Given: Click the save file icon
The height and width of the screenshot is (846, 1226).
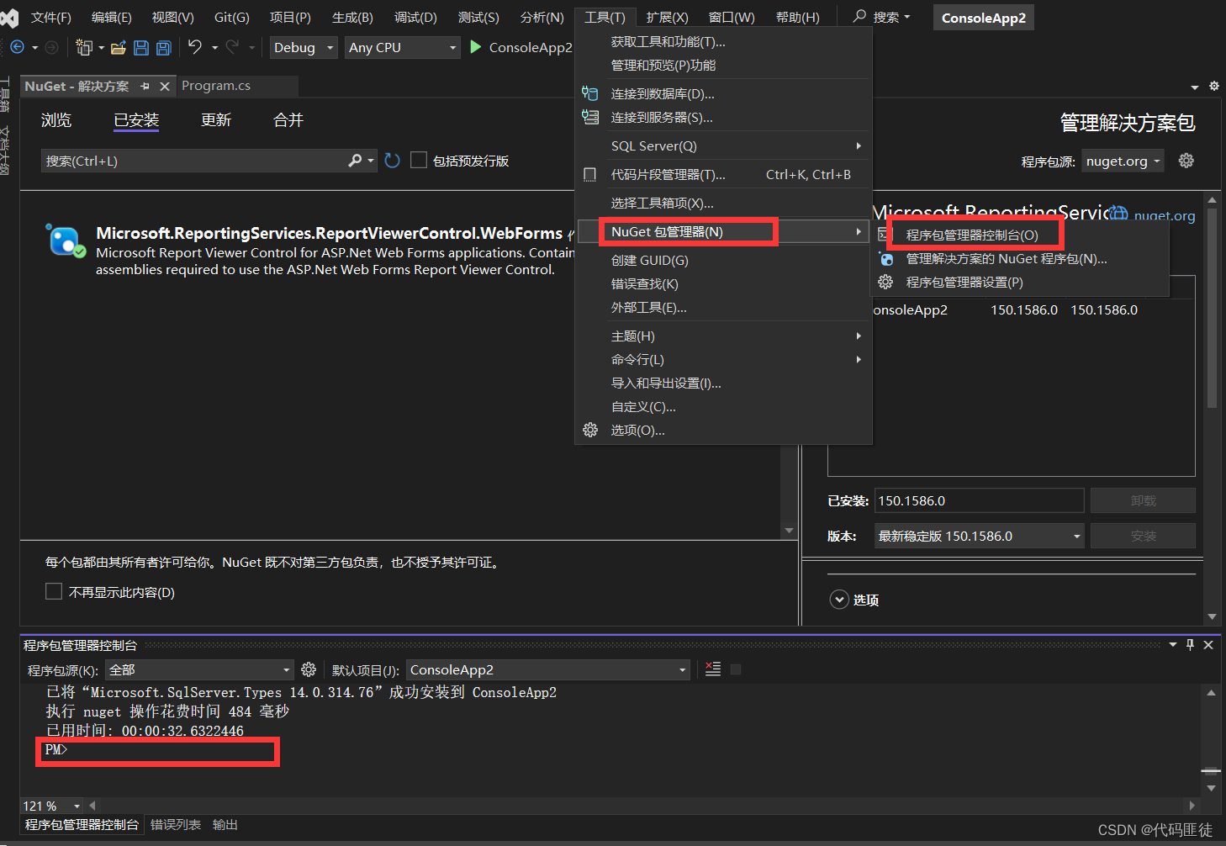Looking at the screenshot, I should pyautogui.click(x=141, y=48).
